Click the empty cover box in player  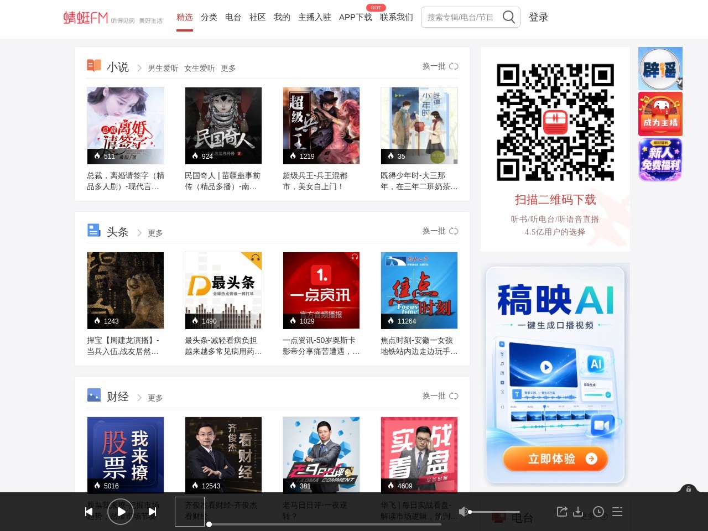point(190,512)
